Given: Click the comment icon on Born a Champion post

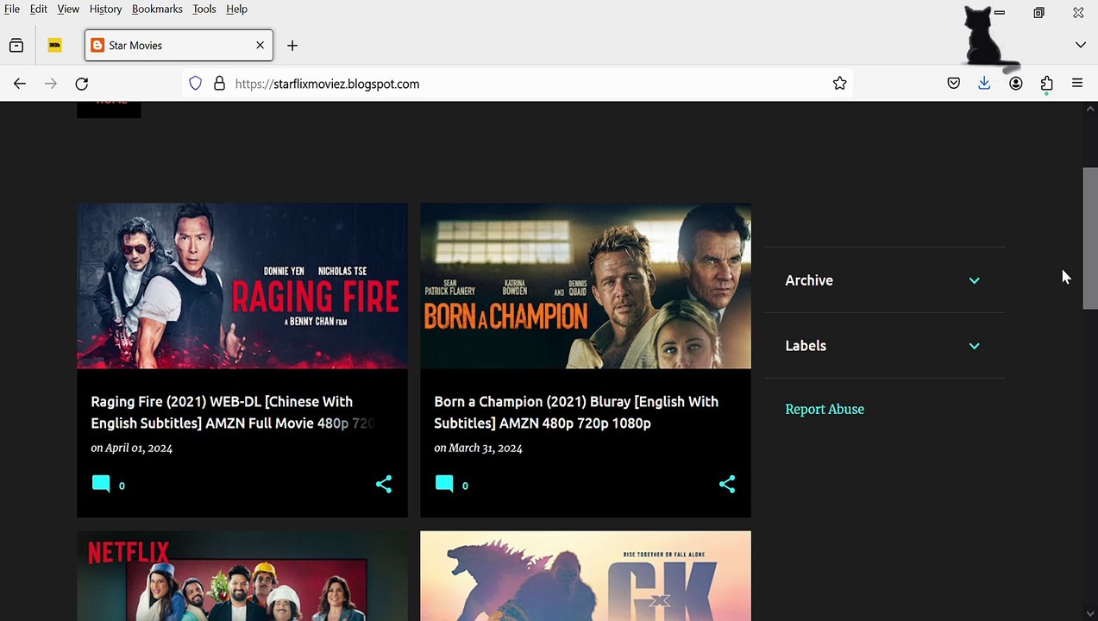Looking at the screenshot, I should (444, 484).
